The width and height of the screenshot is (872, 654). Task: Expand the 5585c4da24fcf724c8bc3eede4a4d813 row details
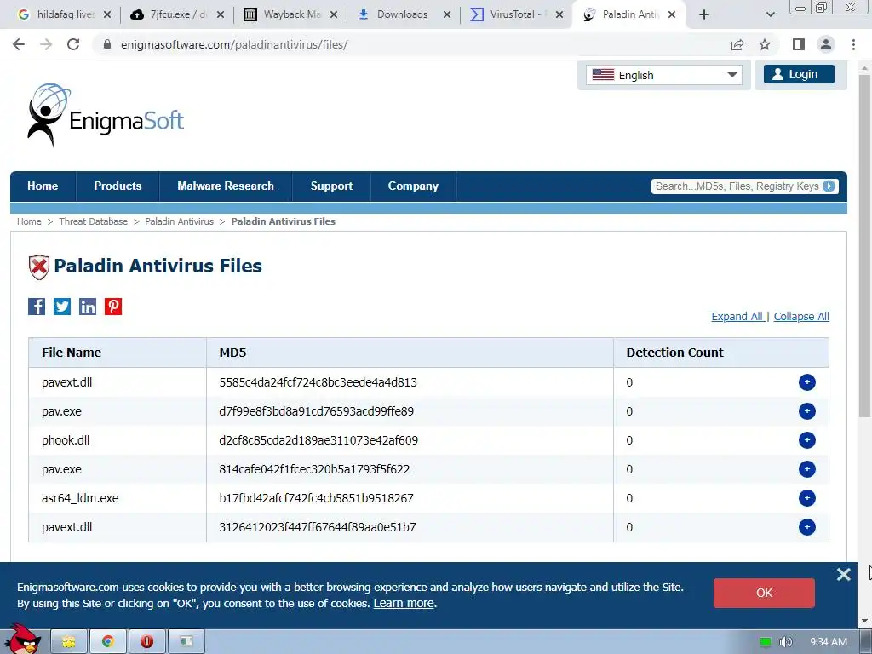807,382
